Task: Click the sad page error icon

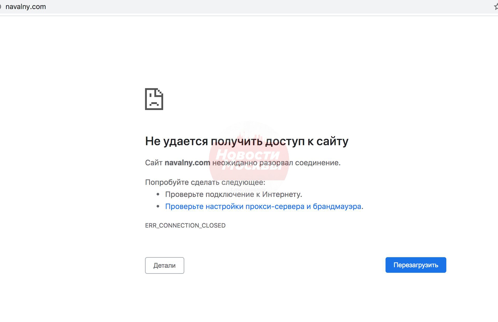Action: coord(154,99)
